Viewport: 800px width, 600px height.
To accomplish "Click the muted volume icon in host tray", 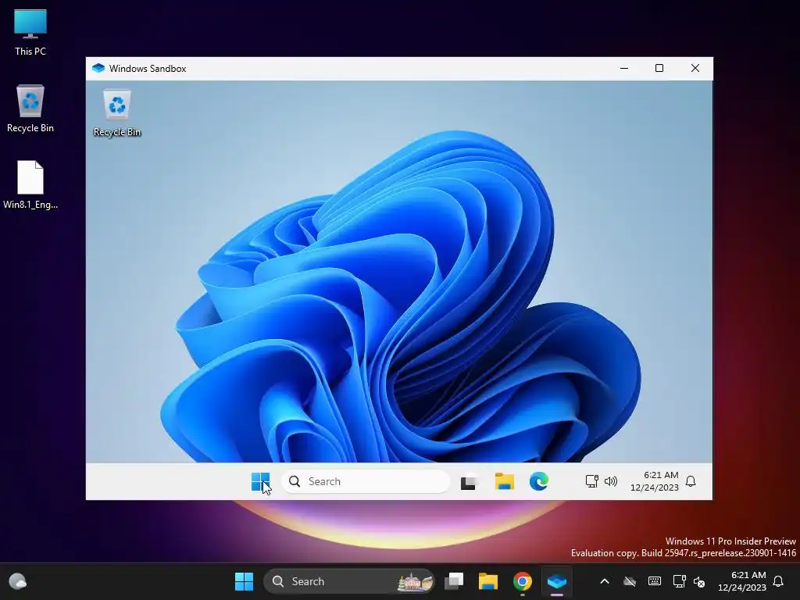I will pyautogui.click(x=699, y=581).
